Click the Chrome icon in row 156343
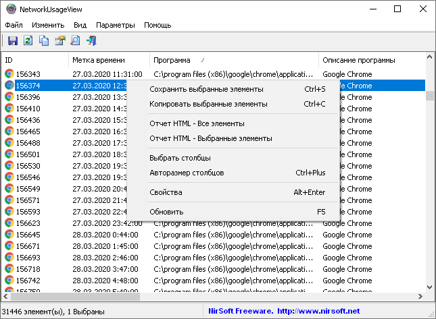This screenshot has height=319, width=436. [x=9, y=74]
